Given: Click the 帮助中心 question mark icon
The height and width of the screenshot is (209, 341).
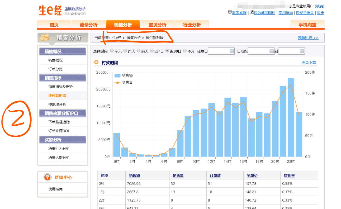Looking at the screenshot, I should pyautogui.click(x=48, y=177).
